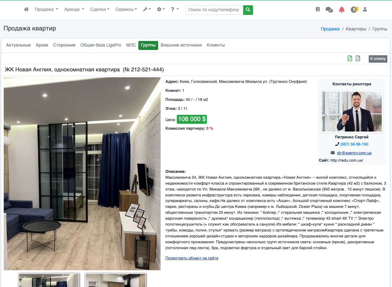Image resolution: width=392 pixels, height=287 pixels.
Task: Expand the Сервисы dropdown menu
Action: tap(126, 10)
